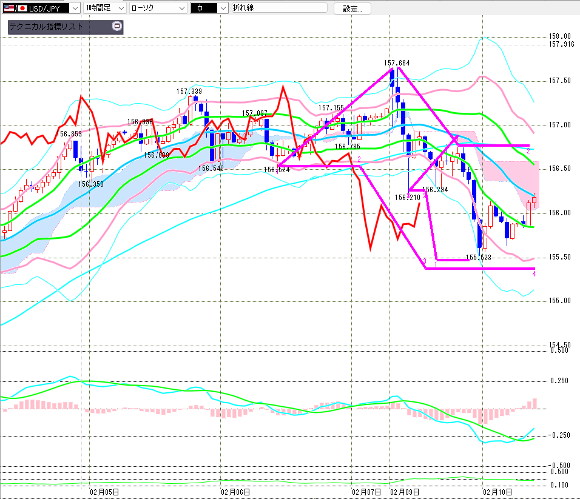Viewport: 580px width, 499px height.
Task: Open the 中 size selector dropdown
Action: (x=223, y=8)
